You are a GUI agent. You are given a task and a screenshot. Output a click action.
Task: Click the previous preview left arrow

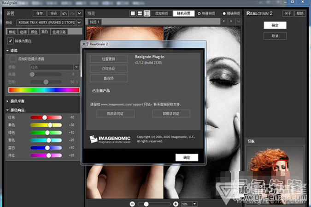[224, 21]
